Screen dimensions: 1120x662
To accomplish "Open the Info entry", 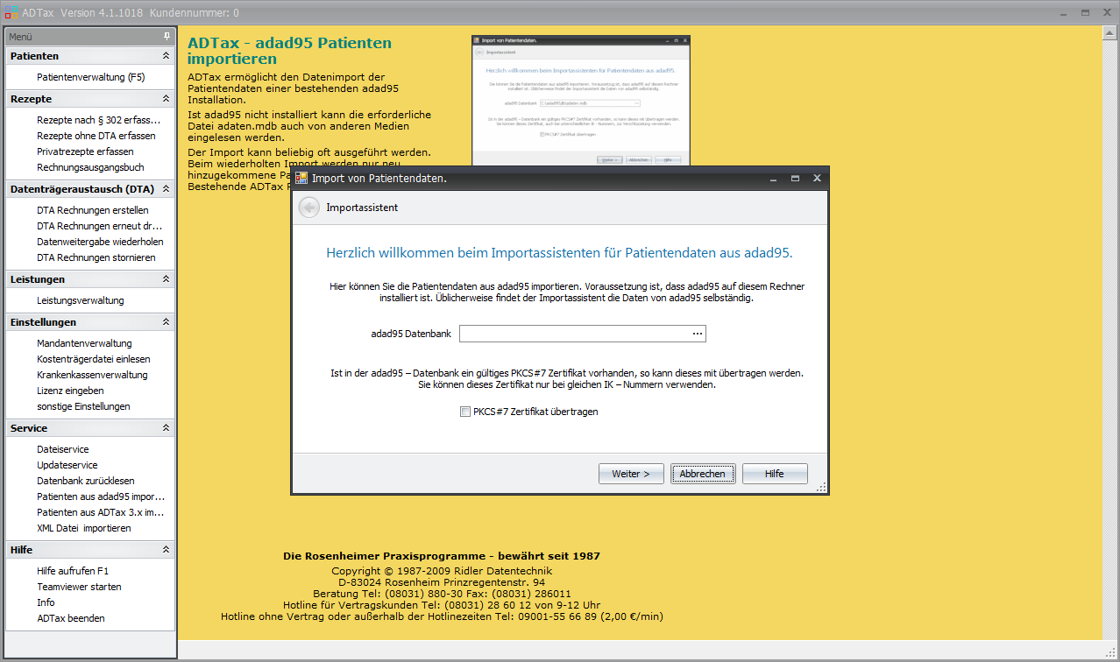I will (x=46, y=602).
